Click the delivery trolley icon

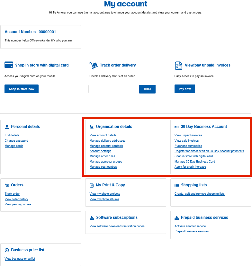(x=93, y=66)
